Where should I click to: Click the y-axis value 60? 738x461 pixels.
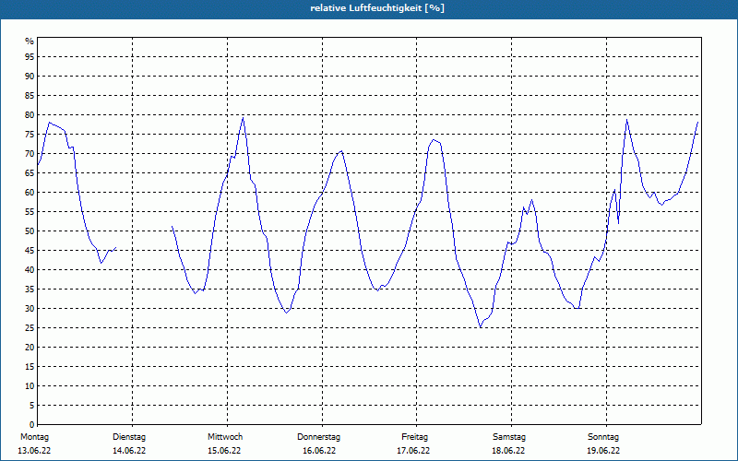coord(30,193)
